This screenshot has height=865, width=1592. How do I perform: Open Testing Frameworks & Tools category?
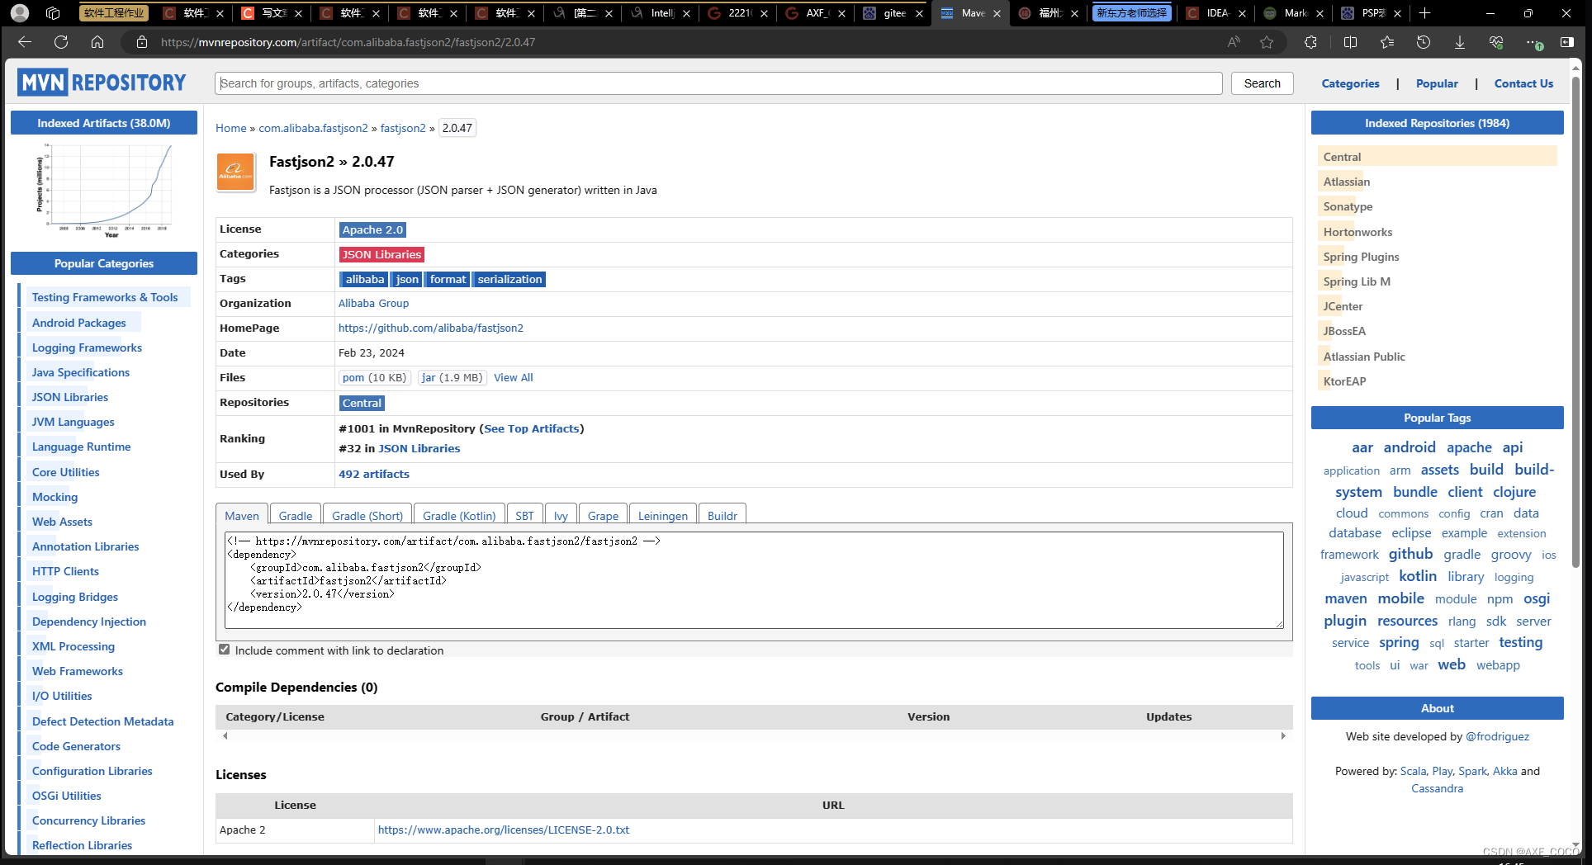[x=105, y=297]
